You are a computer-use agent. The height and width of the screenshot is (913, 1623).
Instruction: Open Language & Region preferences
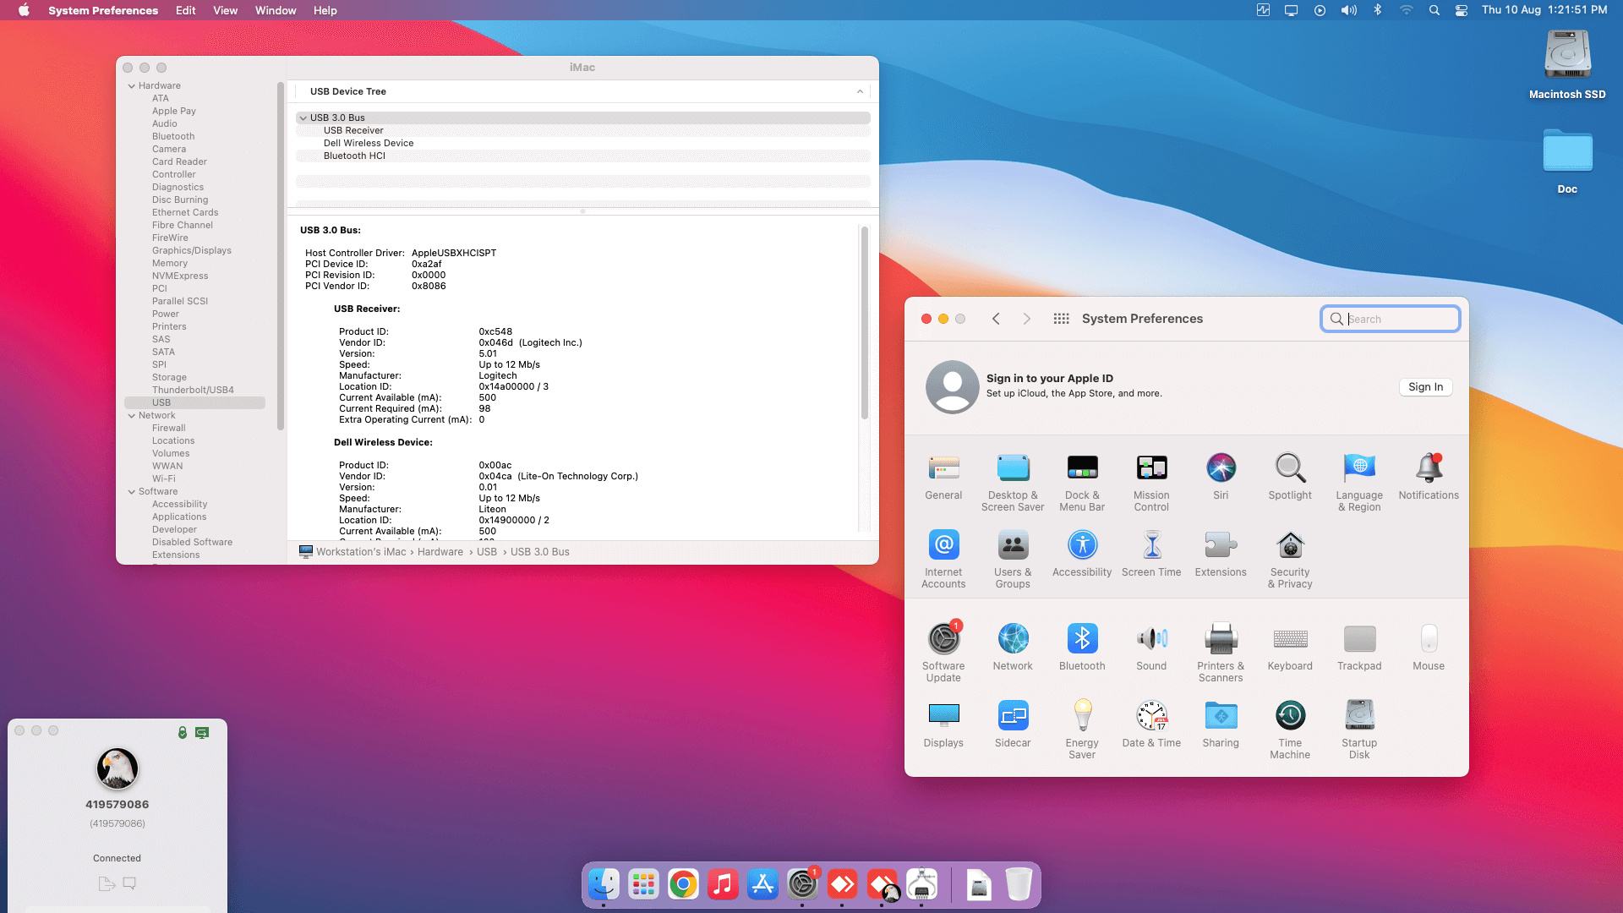pos(1359,483)
